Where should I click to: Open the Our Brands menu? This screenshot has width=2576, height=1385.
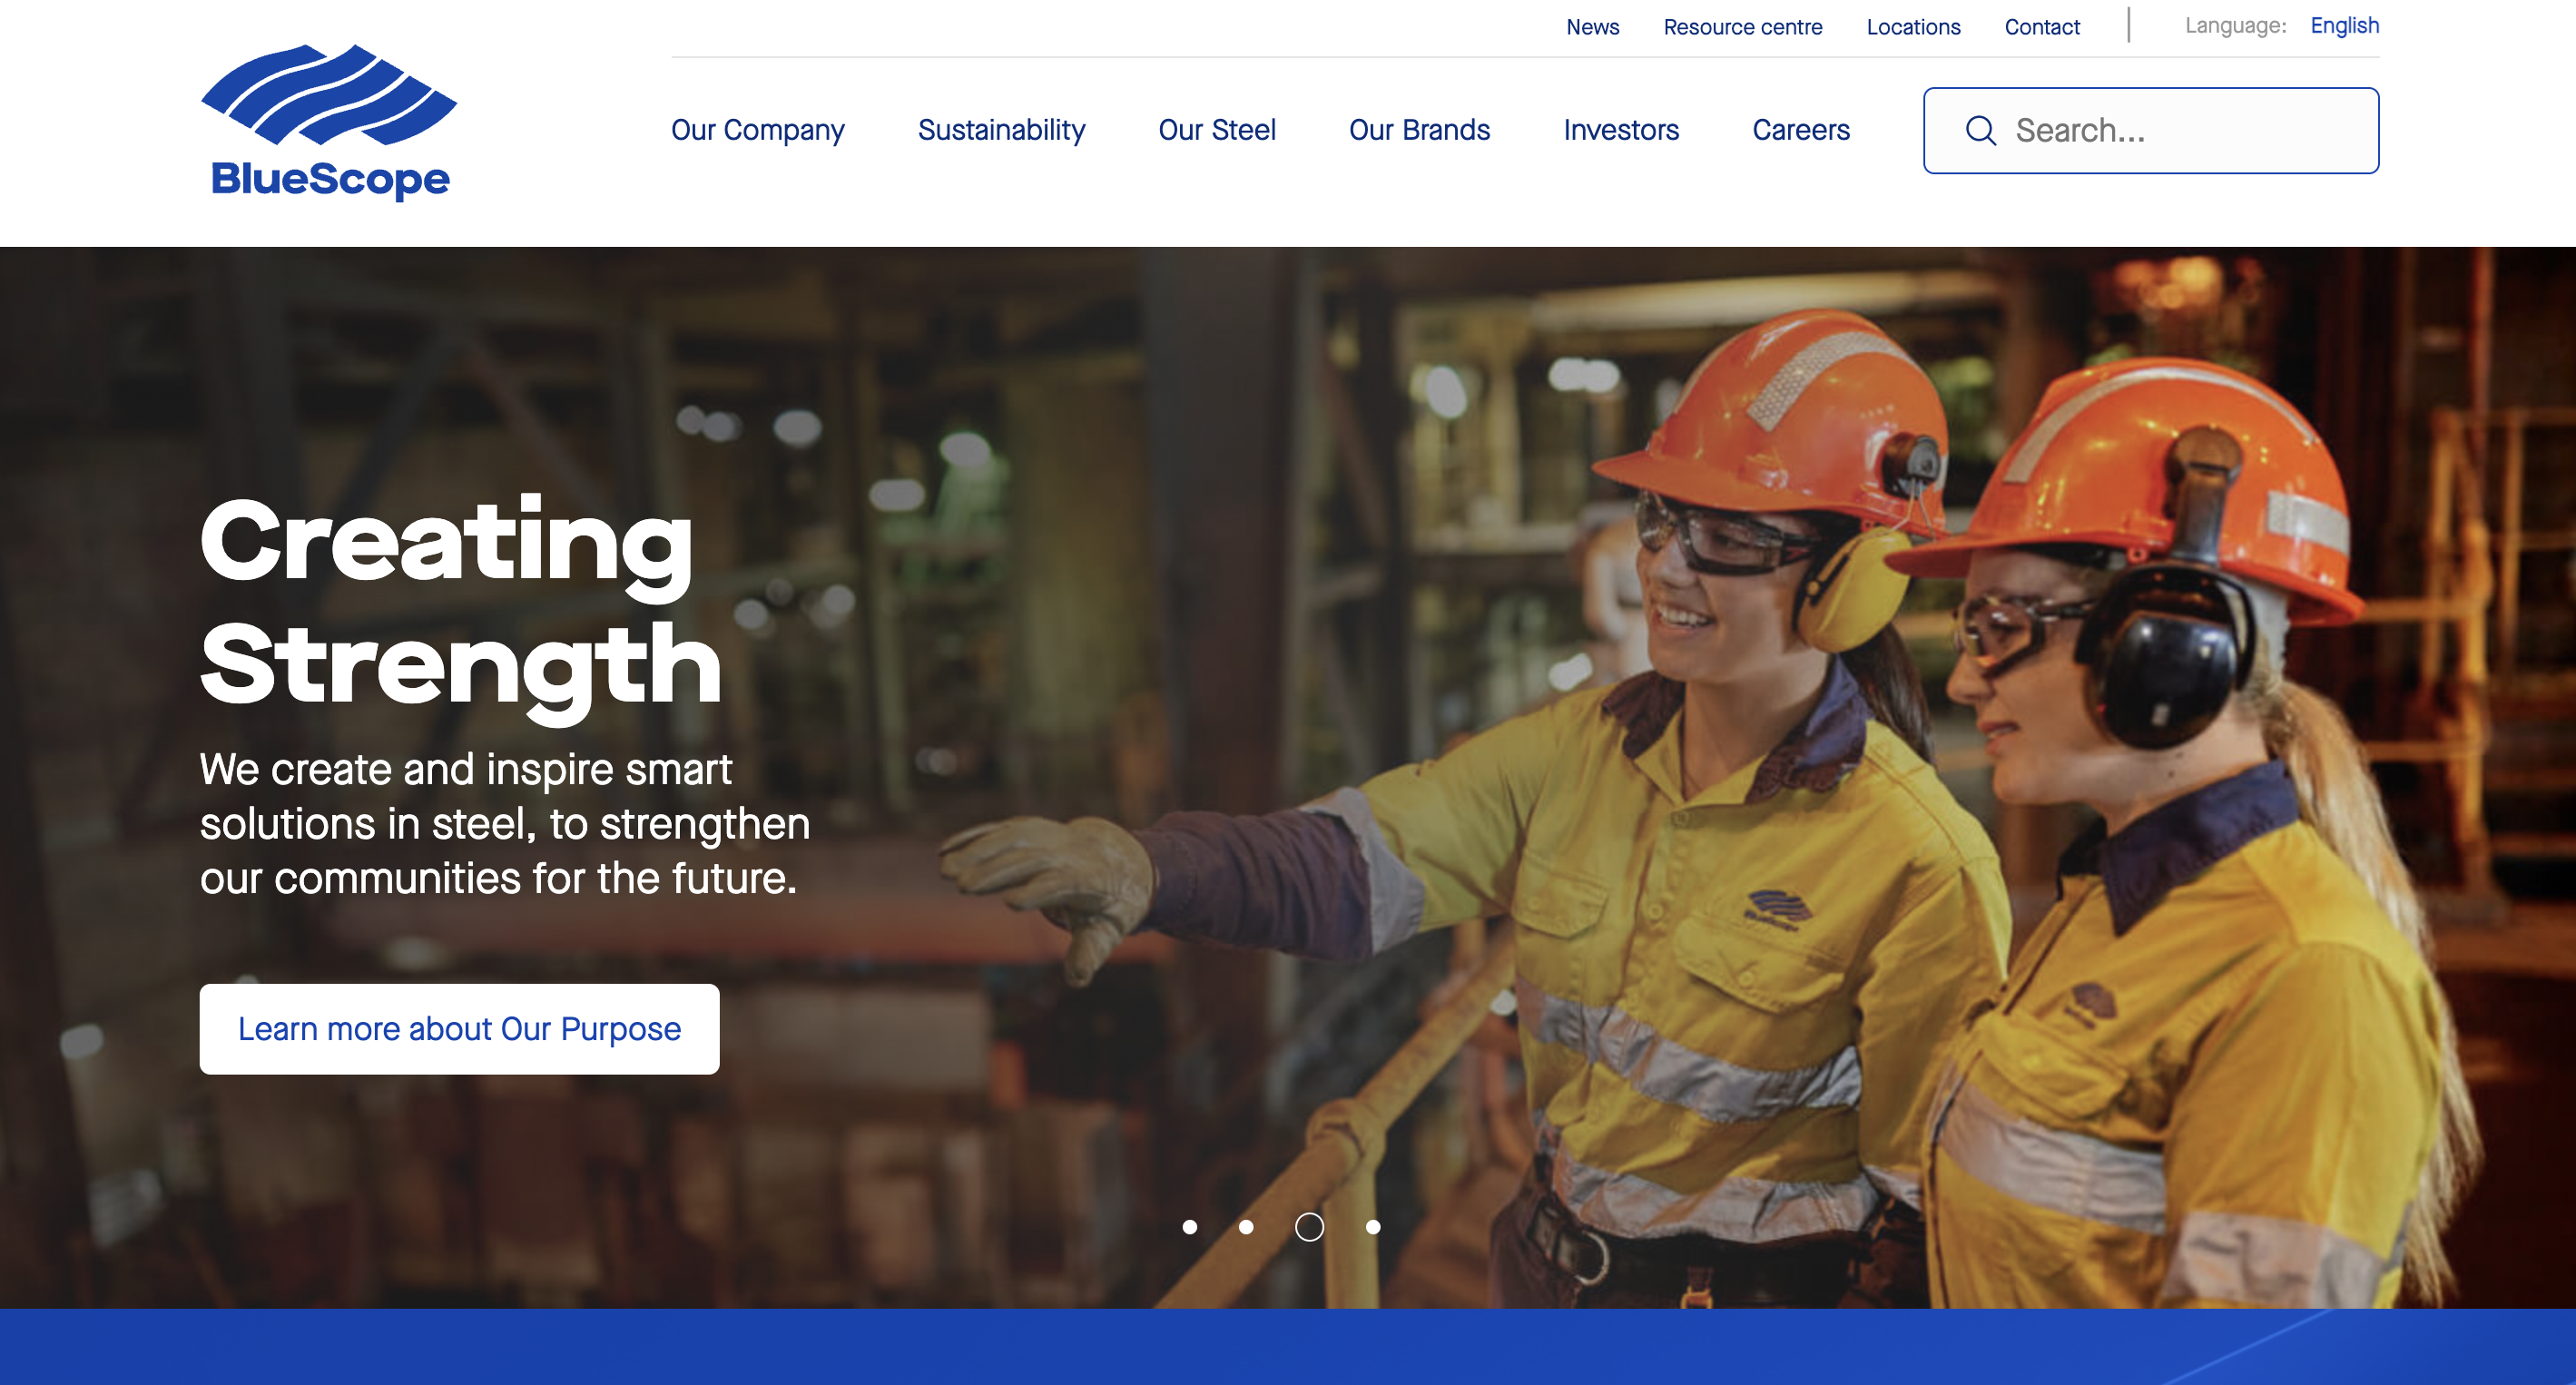[1419, 130]
